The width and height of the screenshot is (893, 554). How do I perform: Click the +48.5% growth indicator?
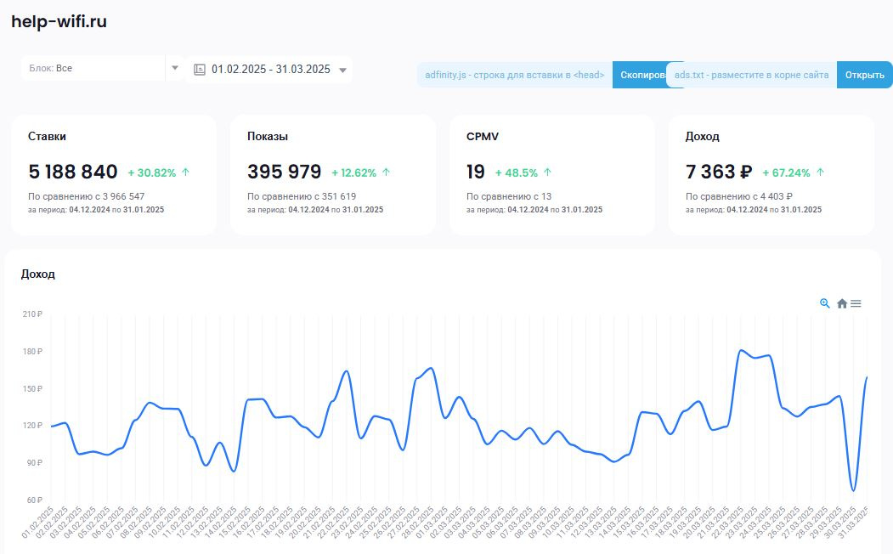click(x=523, y=172)
